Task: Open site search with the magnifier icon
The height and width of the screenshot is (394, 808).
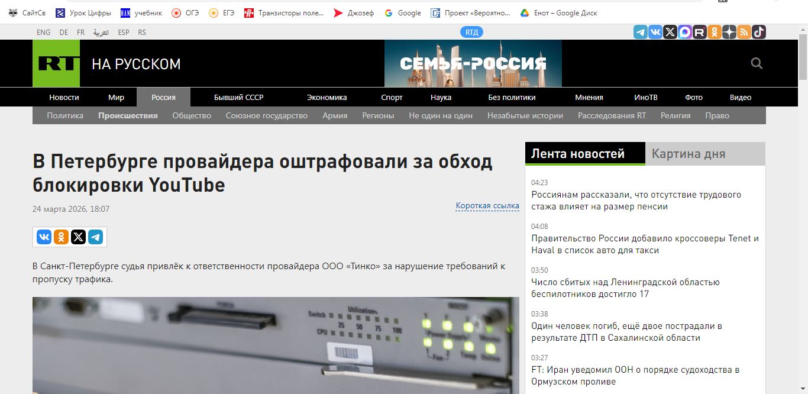Action: pyautogui.click(x=757, y=63)
